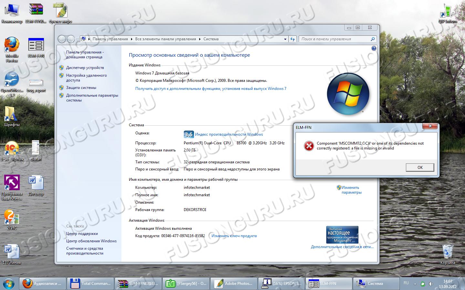This screenshot has height=290, width=465.
Task: Click the Forward navigation arrow
Action: (x=71, y=39)
